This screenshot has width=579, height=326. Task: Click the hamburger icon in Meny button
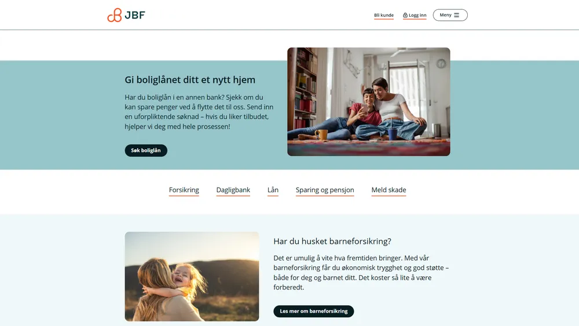coord(456,15)
